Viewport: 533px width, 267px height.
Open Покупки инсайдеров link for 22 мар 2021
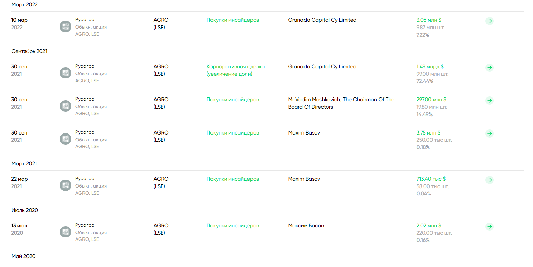(x=233, y=179)
